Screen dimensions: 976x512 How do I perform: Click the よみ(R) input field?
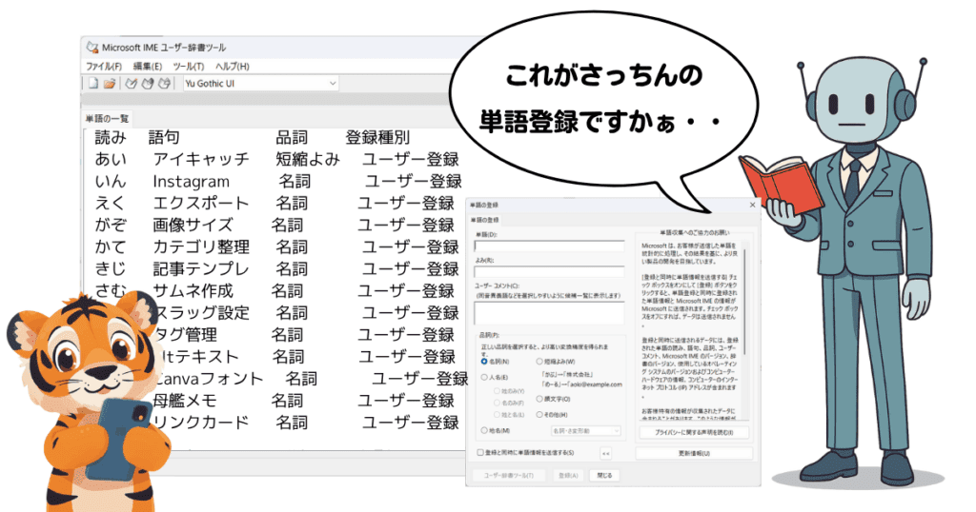(549, 271)
